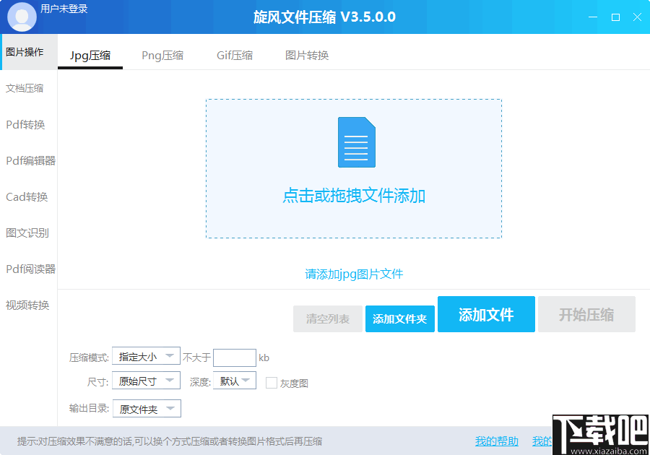Click the 清空列表 button
Screen dimensions: 650x455
coord(328,318)
